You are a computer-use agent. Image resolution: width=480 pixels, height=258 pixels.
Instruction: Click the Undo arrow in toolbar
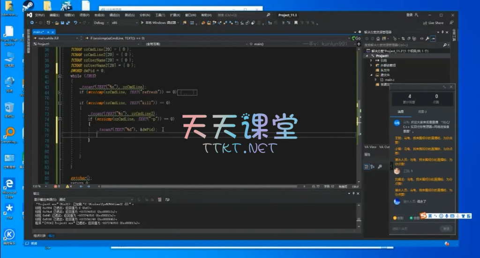pyautogui.click(x=75, y=23)
